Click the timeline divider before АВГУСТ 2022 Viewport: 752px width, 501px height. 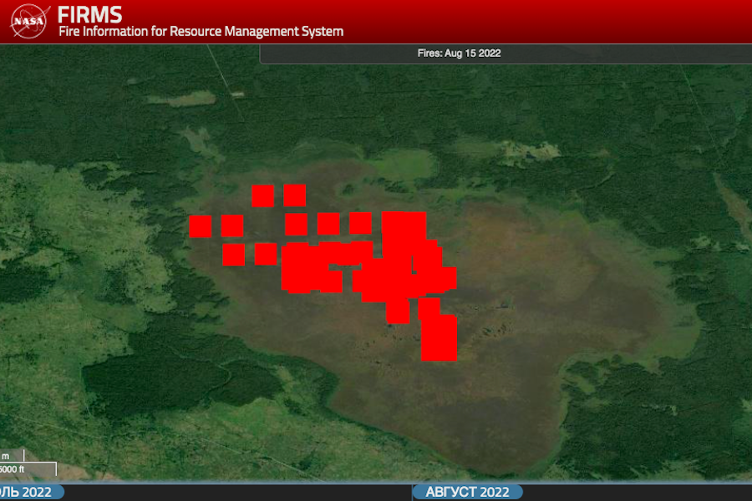412,492
